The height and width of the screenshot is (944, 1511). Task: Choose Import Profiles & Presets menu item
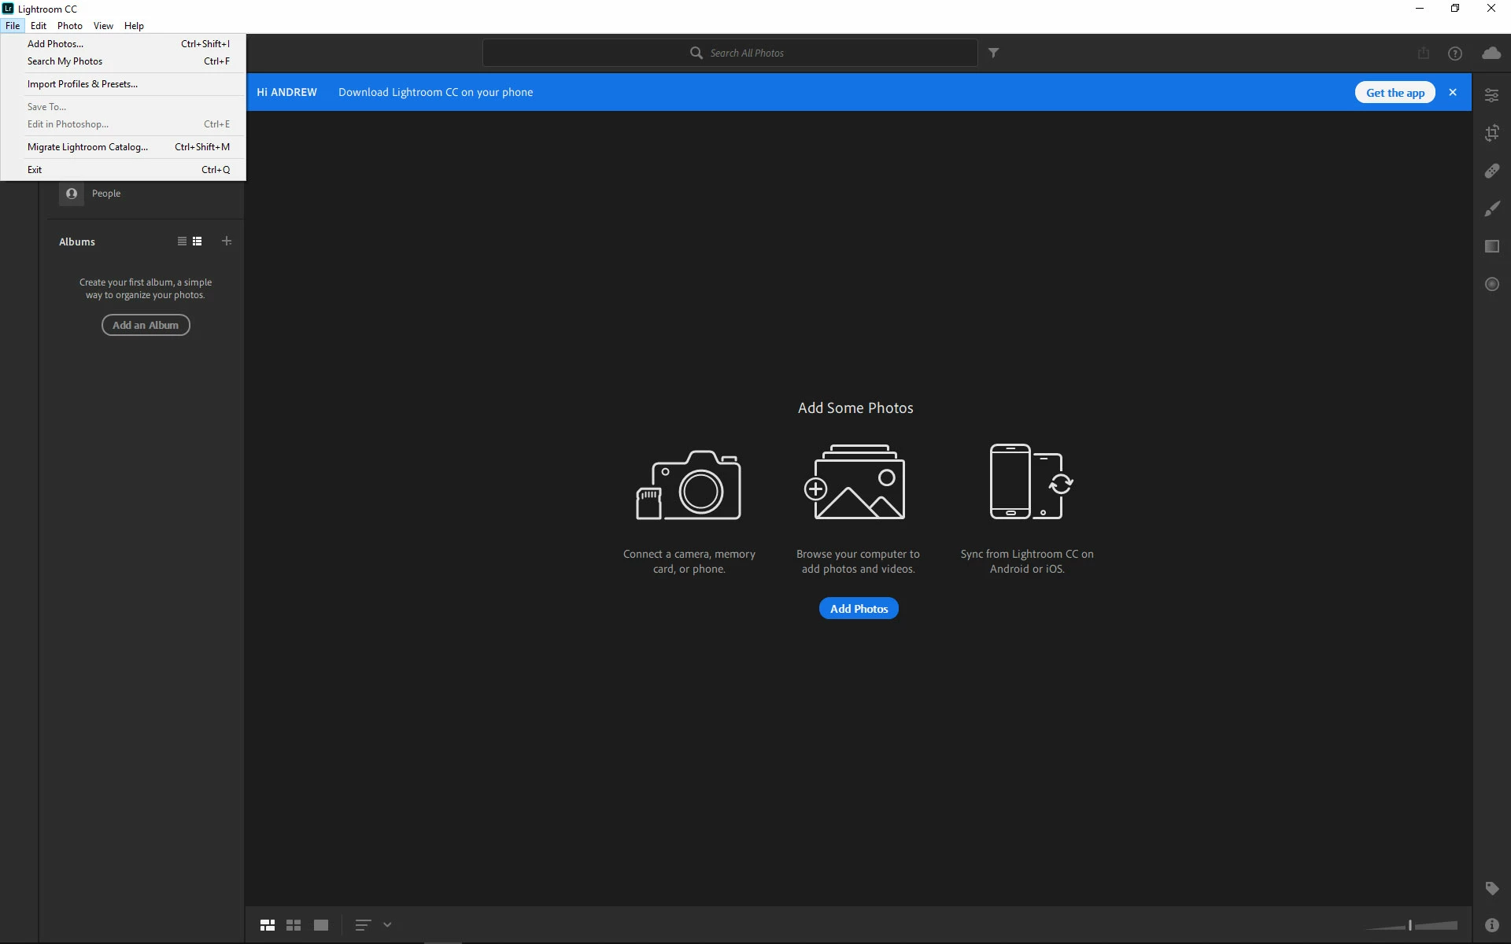(x=83, y=84)
